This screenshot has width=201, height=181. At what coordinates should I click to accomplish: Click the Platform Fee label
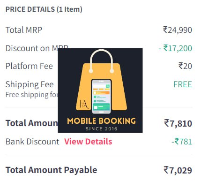click(x=29, y=66)
